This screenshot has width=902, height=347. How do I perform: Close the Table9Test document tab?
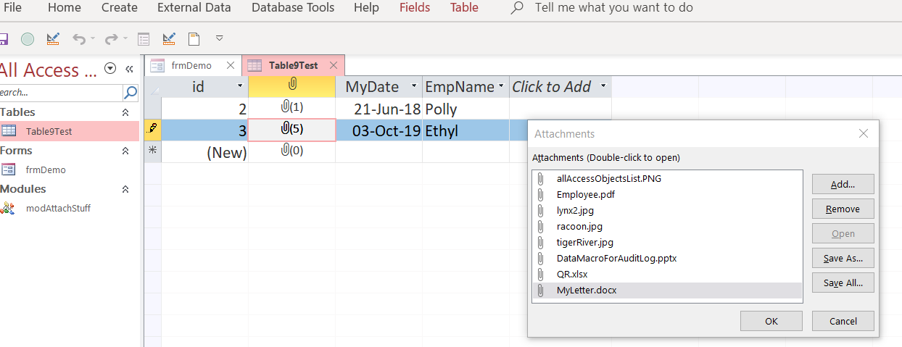coord(334,65)
